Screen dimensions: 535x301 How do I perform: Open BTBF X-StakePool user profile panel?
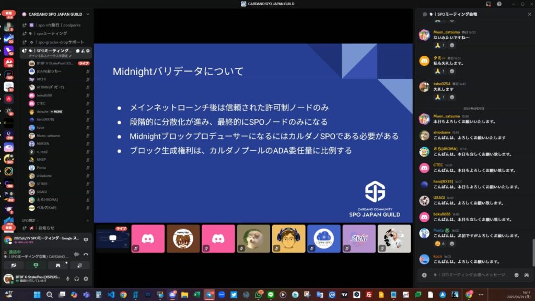(x=33, y=279)
